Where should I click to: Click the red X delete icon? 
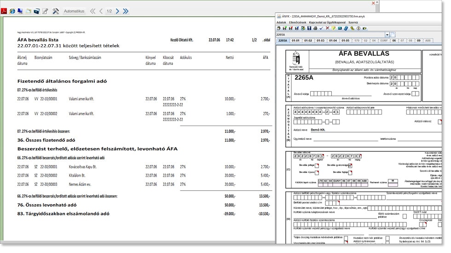(327, 29)
